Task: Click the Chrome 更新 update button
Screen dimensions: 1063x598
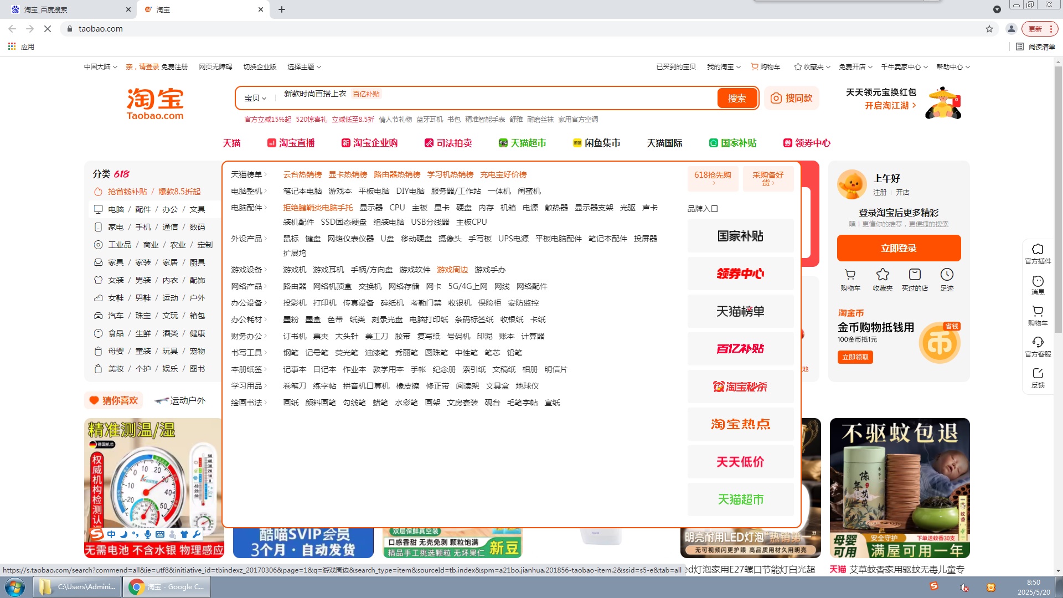Action: 1040,29
